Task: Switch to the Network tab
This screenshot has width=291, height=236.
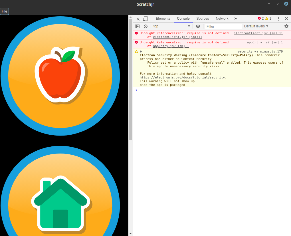Action: pos(222,18)
